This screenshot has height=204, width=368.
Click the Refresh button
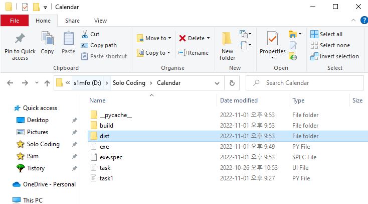click(232, 83)
